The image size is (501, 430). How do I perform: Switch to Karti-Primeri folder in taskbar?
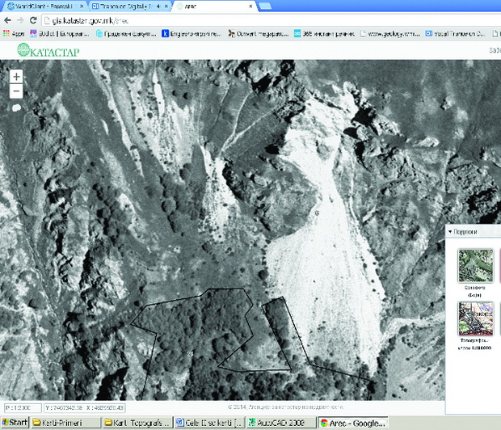coord(65,423)
